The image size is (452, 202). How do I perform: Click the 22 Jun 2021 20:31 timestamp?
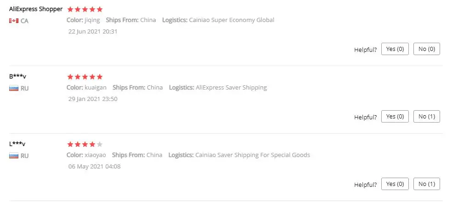[93, 31]
